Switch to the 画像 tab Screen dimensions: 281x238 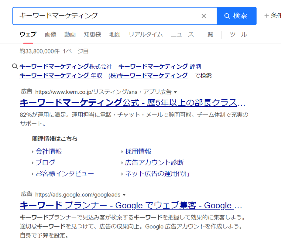point(50,34)
